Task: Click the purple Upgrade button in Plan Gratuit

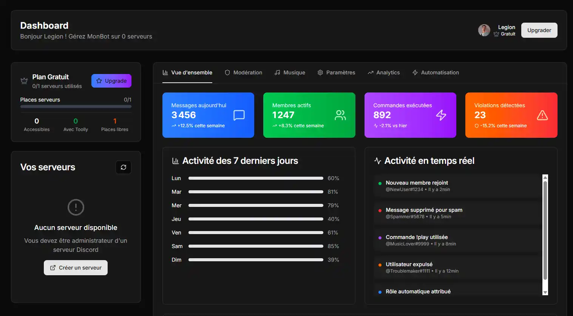Action: tap(111, 81)
